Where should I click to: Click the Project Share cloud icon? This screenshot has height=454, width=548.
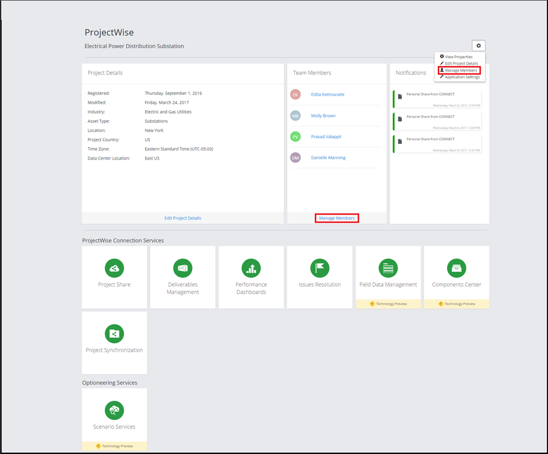[x=114, y=268]
